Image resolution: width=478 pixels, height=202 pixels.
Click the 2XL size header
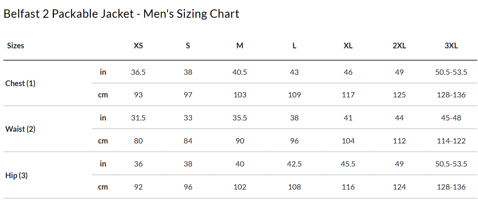click(x=399, y=46)
